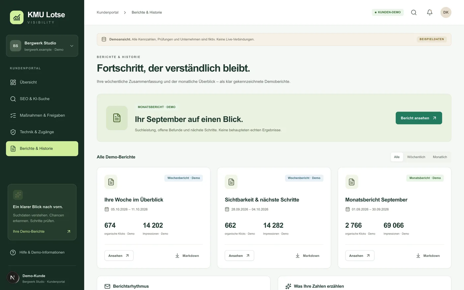Open the search icon in header

point(414,12)
